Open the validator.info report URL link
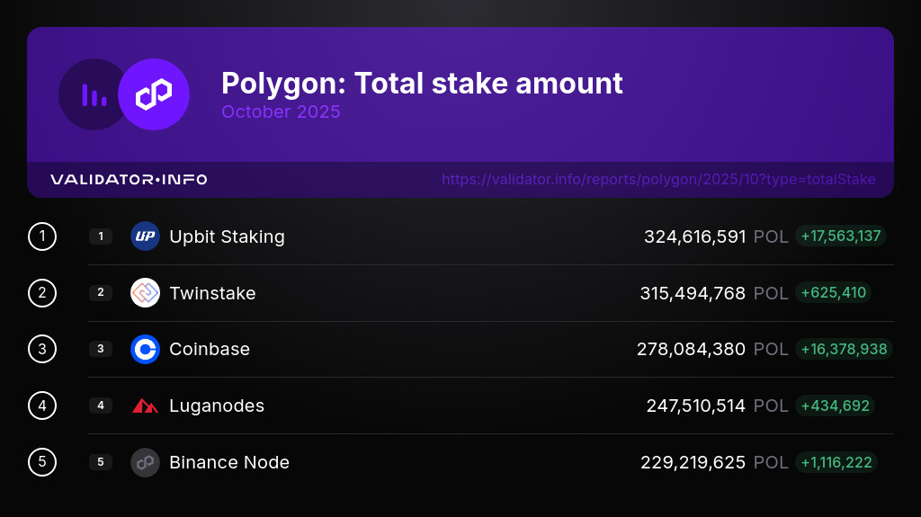The image size is (921, 517). click(658, 179)
